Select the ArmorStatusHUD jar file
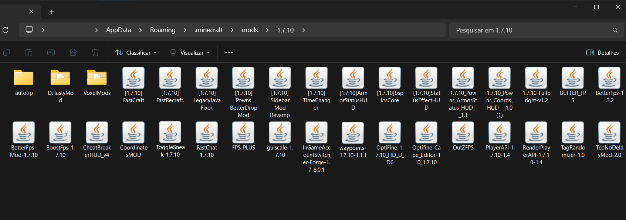 click(353, 89)
